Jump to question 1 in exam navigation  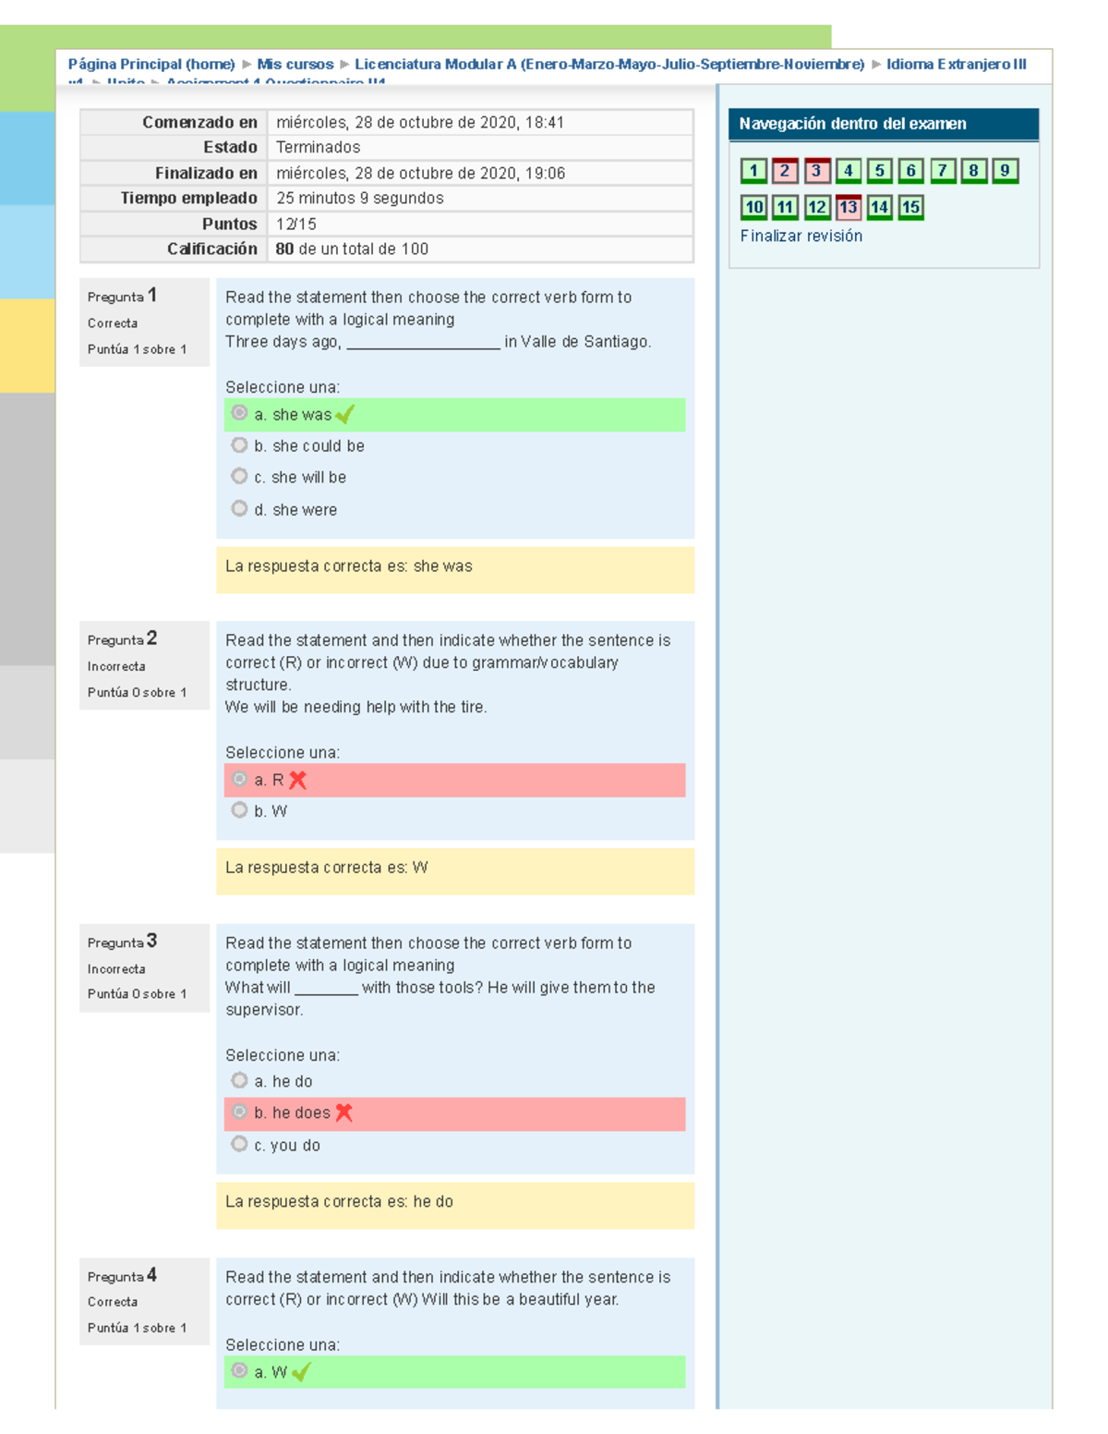point(753,171)
